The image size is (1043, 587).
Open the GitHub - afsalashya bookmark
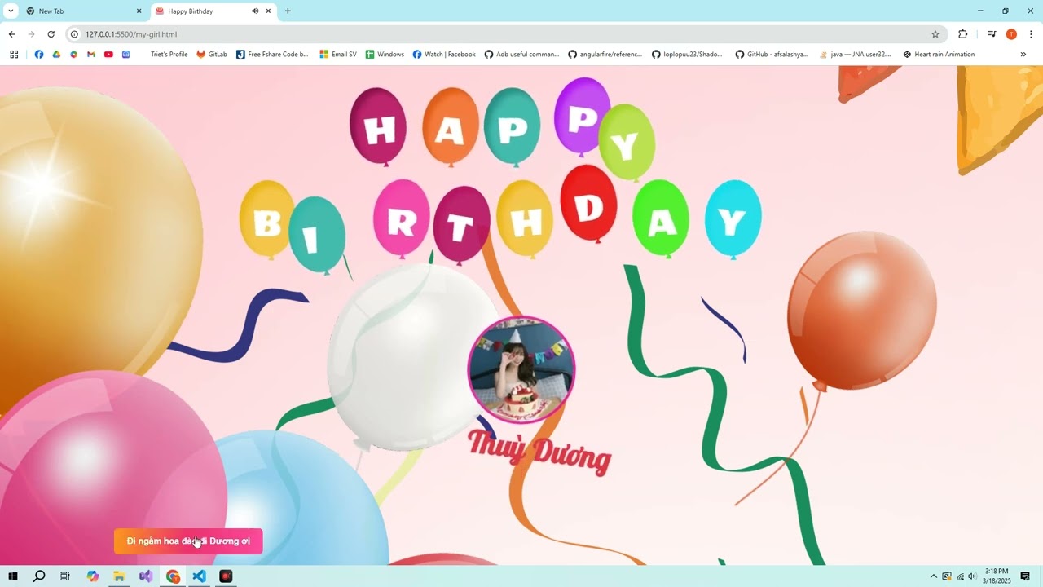click(772, 55)
